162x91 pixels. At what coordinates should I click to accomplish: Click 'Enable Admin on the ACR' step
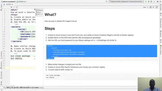tap(74, 38)
